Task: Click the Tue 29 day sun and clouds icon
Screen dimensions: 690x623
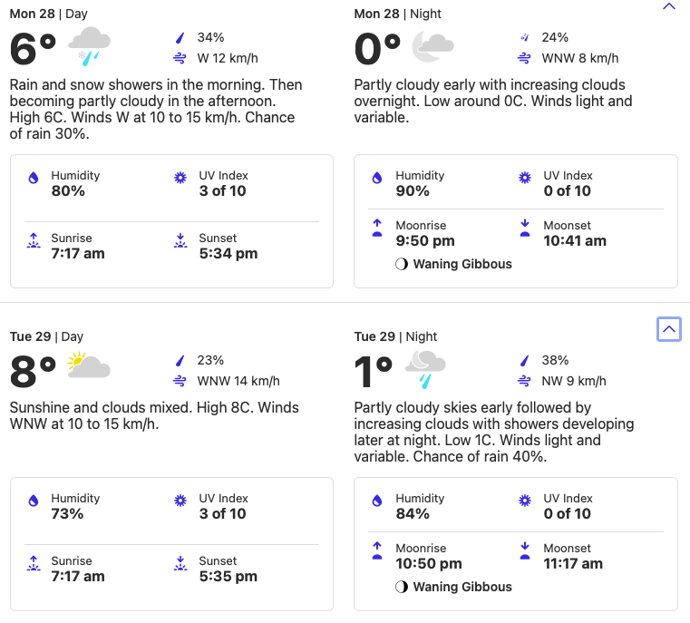Action: (88, 365)
